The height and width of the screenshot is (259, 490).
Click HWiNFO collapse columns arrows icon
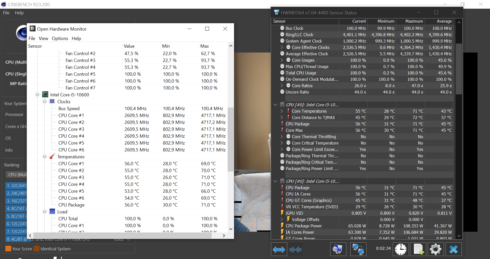tap(295, 249)
